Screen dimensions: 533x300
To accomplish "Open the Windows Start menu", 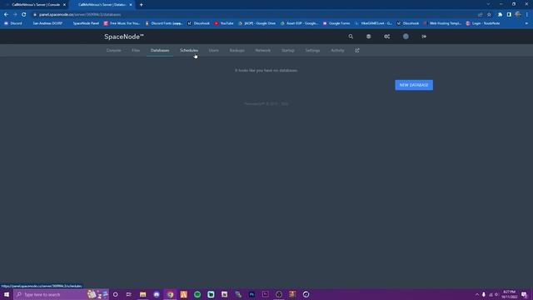I will coord(7,294).
